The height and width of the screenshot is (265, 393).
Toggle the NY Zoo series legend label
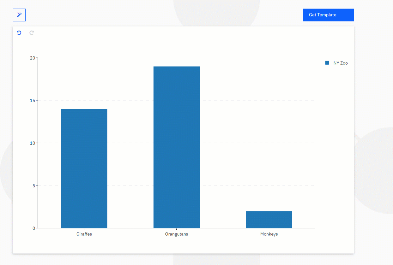click(340, 63)
